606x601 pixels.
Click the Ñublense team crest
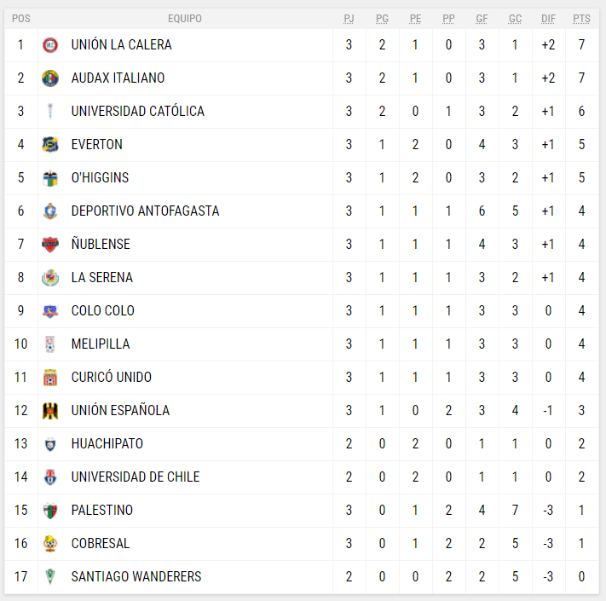pos(50,244)
